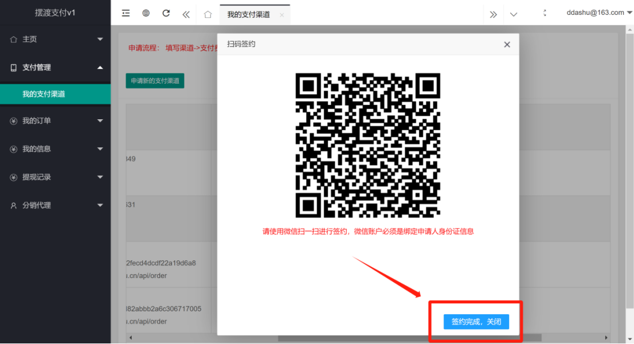This screenshot has width=634, height=344.
Task: Expand the 提现记录 sidebar menu
Action: pyautogui.click(x=56, y=177)
